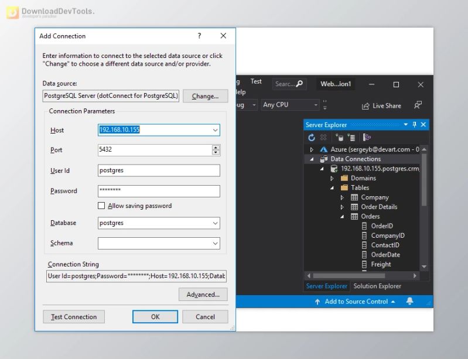Click the Connect to Server icon
This screenshot has width=468, height=359.
pyautogui.click(x=351, y=137)
